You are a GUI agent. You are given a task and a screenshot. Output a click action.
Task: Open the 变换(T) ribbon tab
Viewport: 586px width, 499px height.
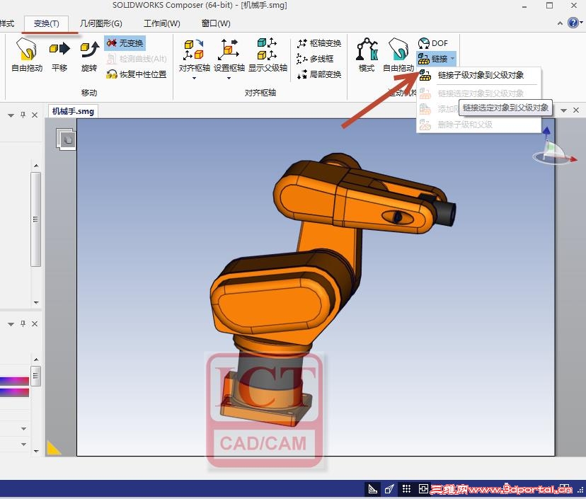[46, 23]
